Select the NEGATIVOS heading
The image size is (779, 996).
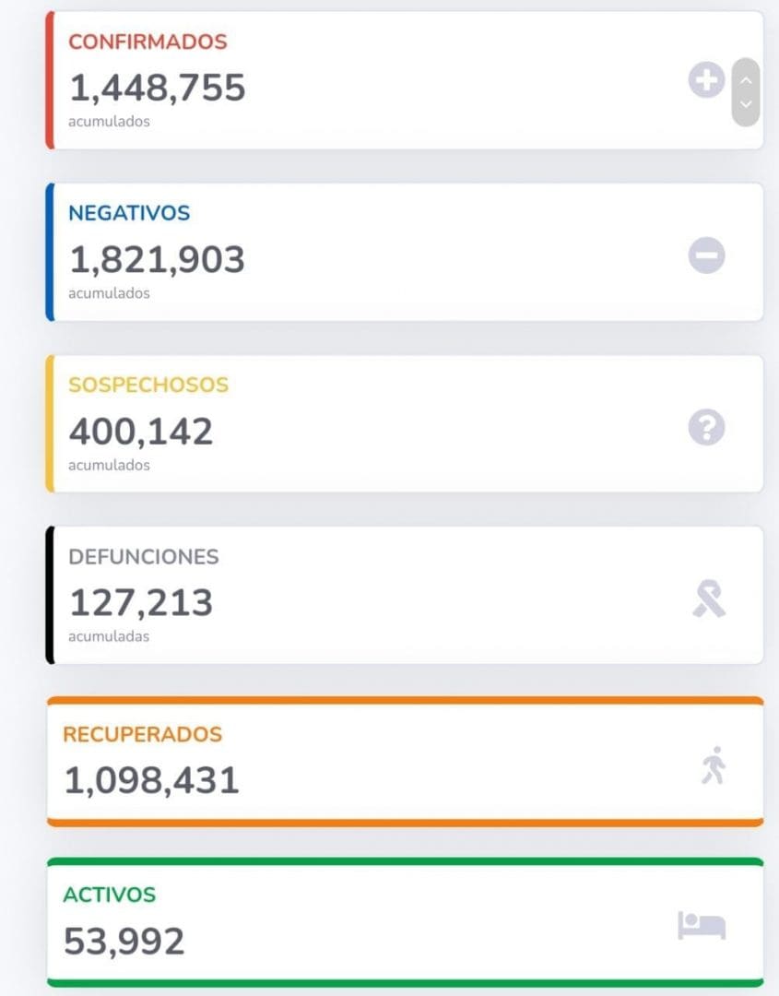129,213
